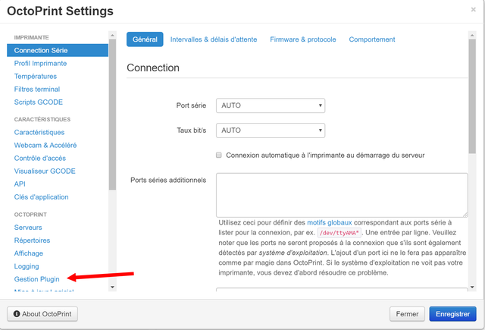Click the About OctoPrint button
The width and height of the screenshot is (485, 330).
42,314
